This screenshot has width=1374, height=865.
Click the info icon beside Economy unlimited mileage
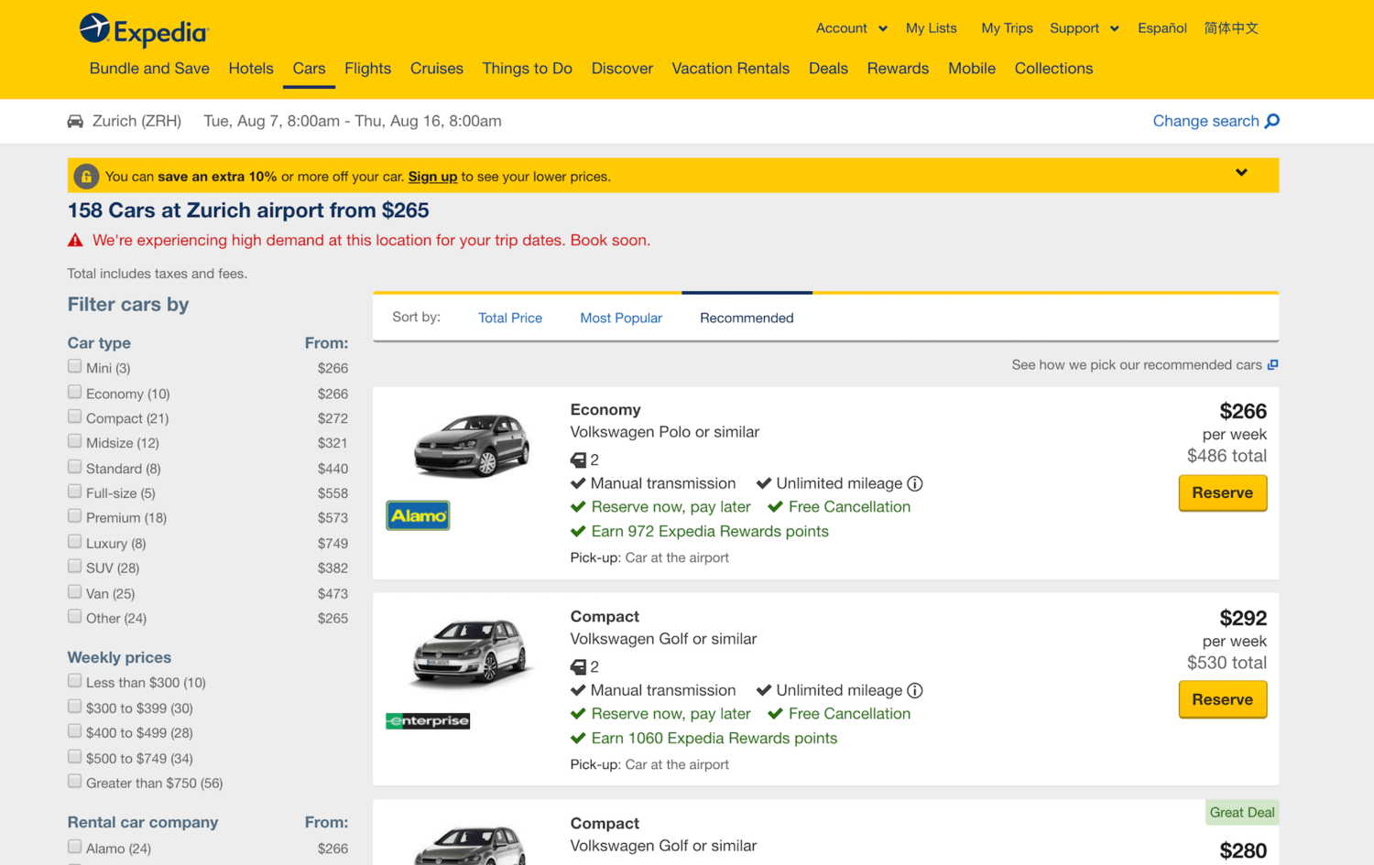(914, 483)
